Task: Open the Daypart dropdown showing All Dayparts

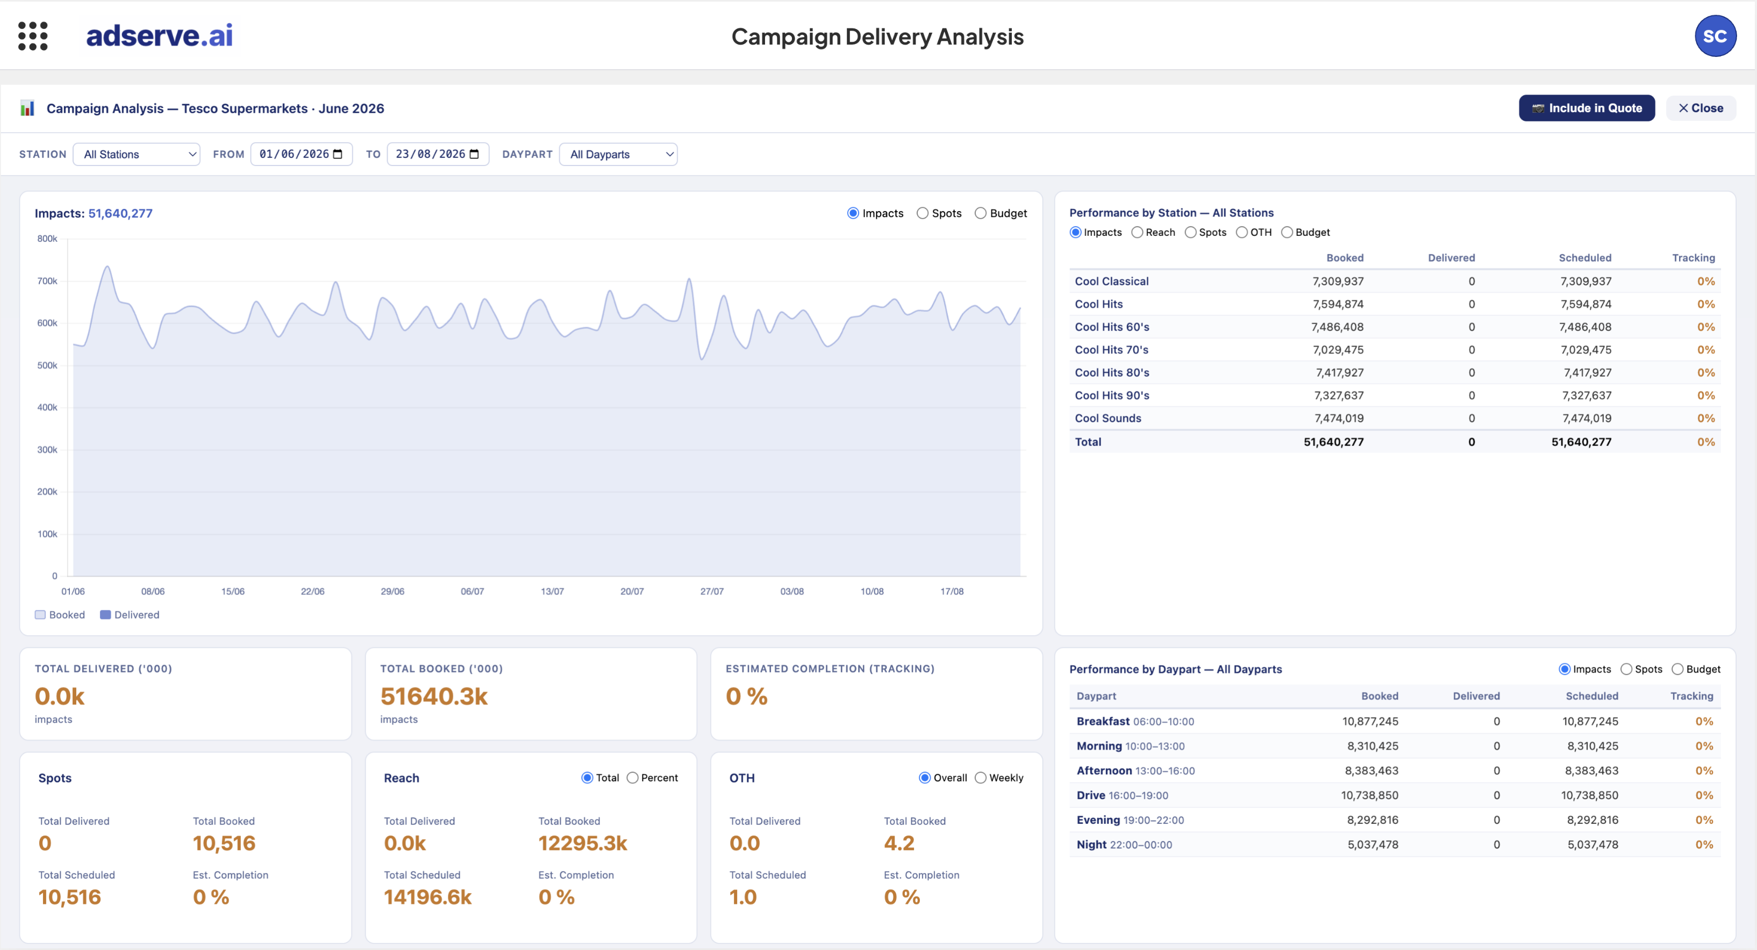Action: pos(618,155)
